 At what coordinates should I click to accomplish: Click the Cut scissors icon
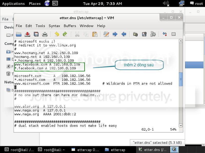tap(77, 34)
